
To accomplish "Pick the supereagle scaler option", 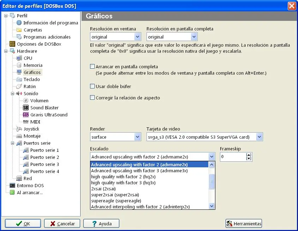I will [x=116, y=201].
